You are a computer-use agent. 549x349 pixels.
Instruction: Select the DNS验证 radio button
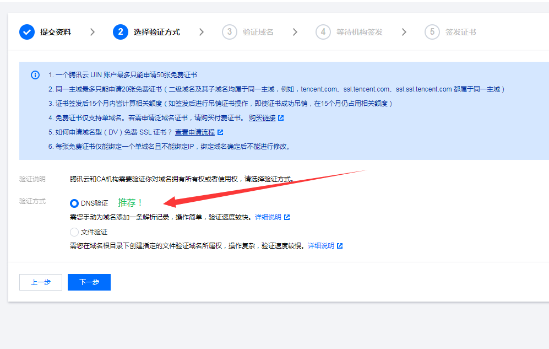pos(74,203)
